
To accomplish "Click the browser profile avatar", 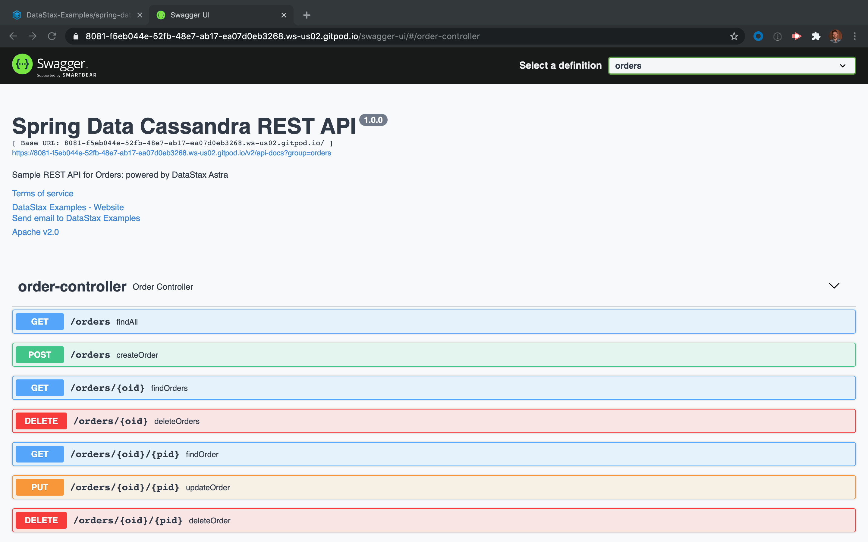I will [x=835, y=36].
